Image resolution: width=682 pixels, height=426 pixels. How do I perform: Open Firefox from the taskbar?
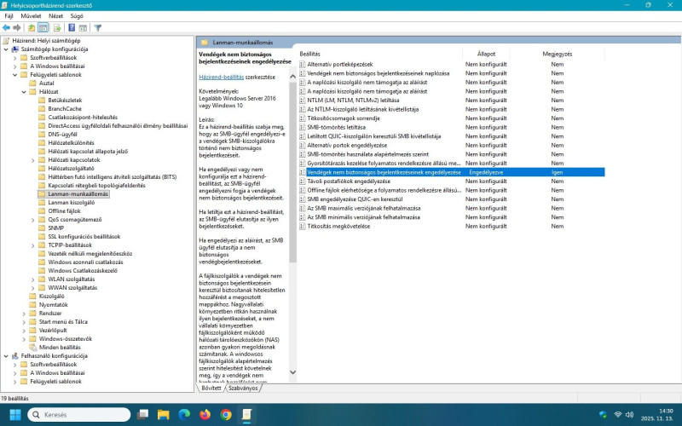tap(205, 414)
